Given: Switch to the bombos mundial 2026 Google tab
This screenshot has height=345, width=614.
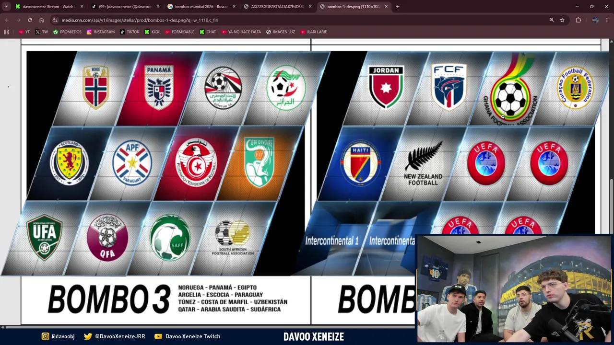Looking at the screenshot, I should point(201,7).
